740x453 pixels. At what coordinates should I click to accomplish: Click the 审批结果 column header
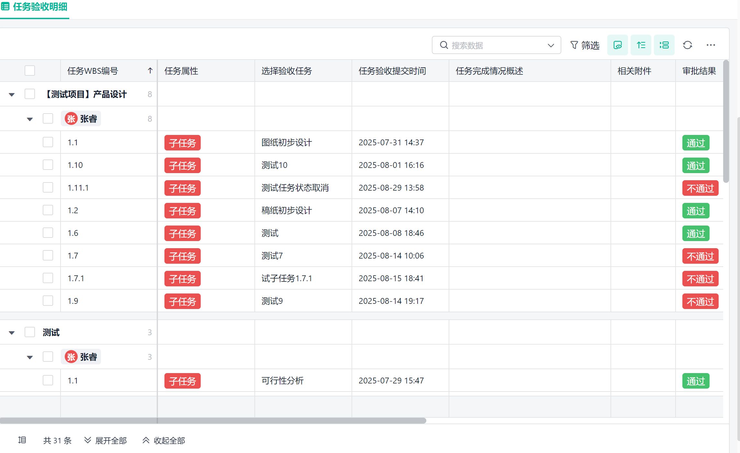(x=699, y=71)
